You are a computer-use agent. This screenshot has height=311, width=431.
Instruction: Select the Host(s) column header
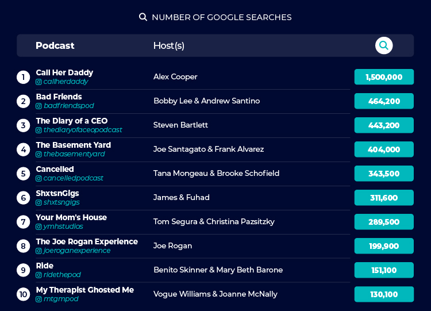169,45
